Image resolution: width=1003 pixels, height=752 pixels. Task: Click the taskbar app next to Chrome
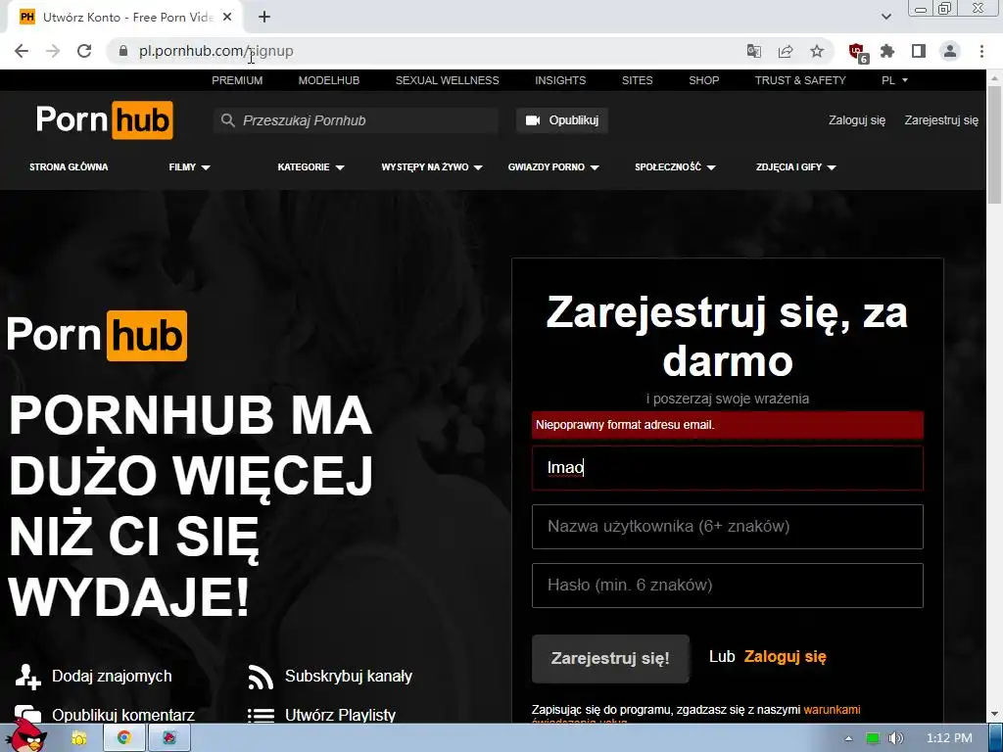click(x=169, y=738)
